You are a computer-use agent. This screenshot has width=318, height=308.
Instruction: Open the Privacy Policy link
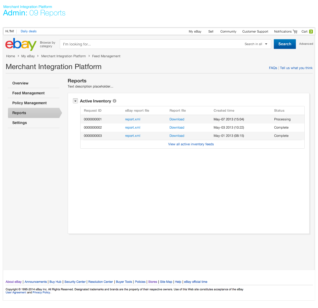point(41,292)
